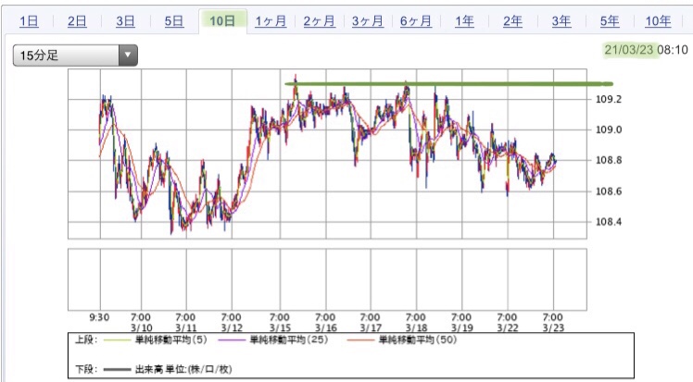Click the 108.4 price axis label
Viewport: 693px width, 382px height.
coord(609,222)
